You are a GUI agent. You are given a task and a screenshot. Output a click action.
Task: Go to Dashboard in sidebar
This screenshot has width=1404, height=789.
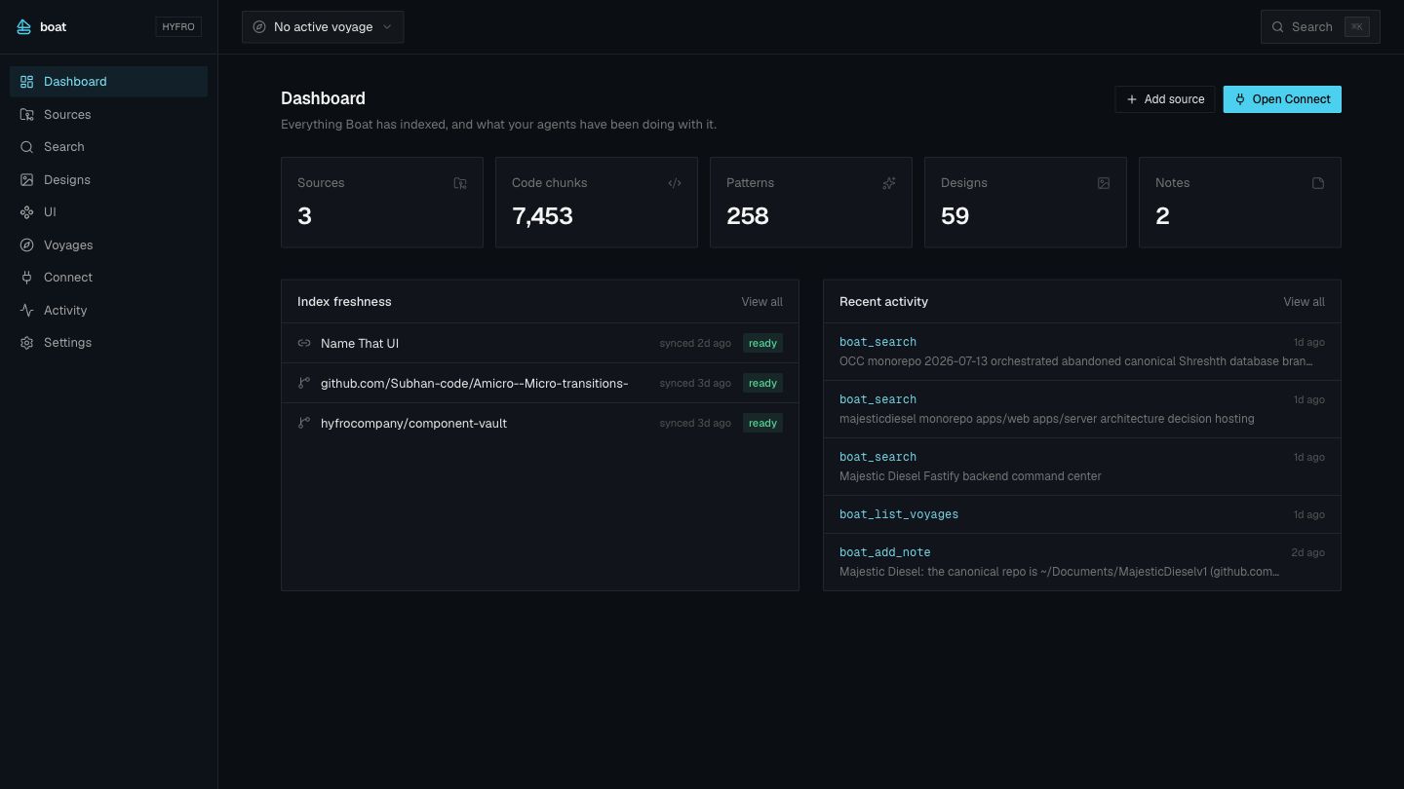[108, 82]
